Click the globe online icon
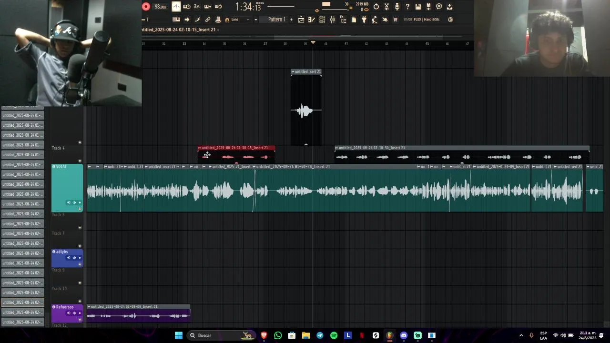Image resolution: width=610 pixels, height=343 pixels. pyautogui.click(x=451, y=20)
